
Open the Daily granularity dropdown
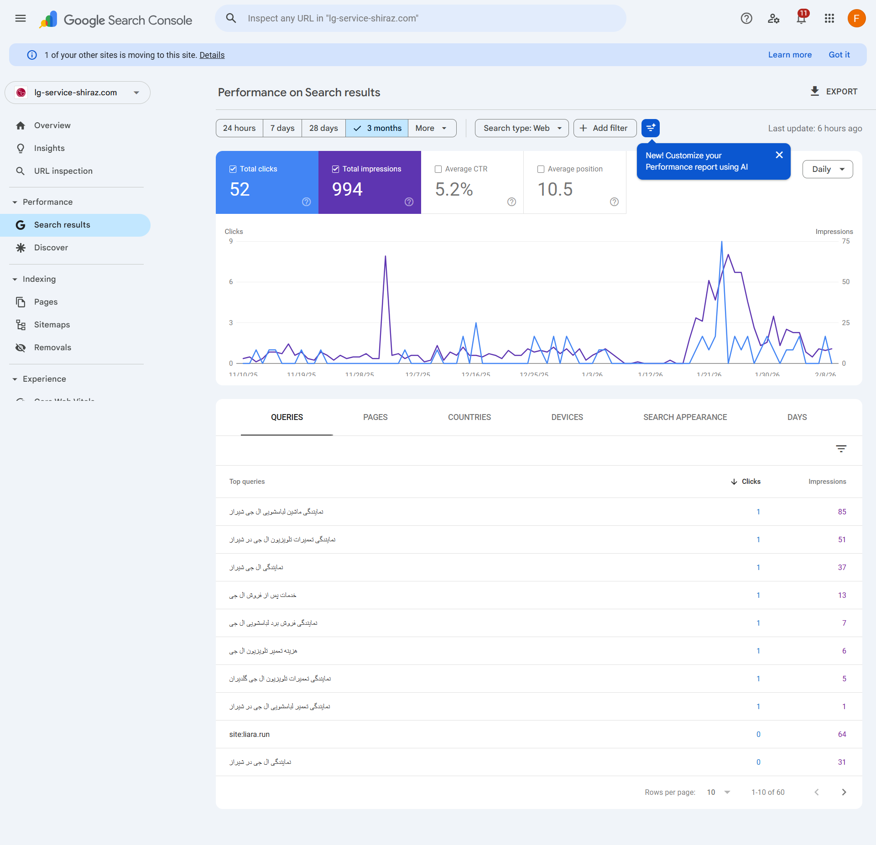pos(828,169)
